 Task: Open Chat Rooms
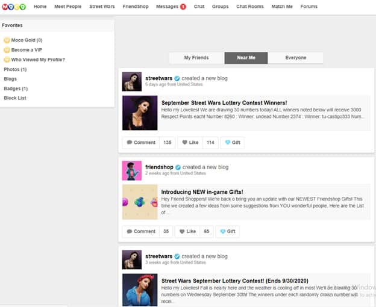point(250,7)
